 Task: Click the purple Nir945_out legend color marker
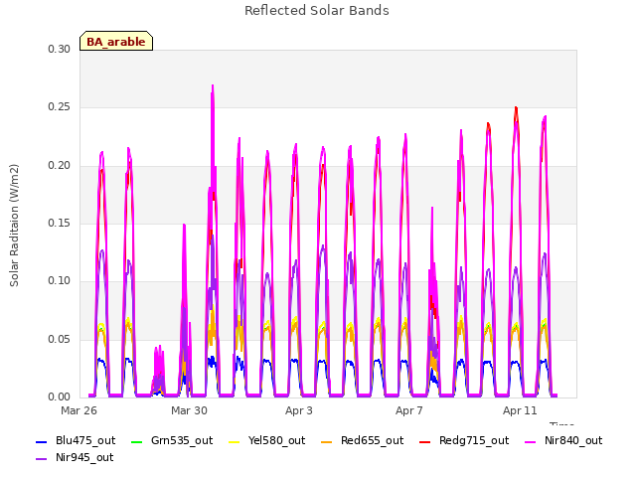click(42, 459)
